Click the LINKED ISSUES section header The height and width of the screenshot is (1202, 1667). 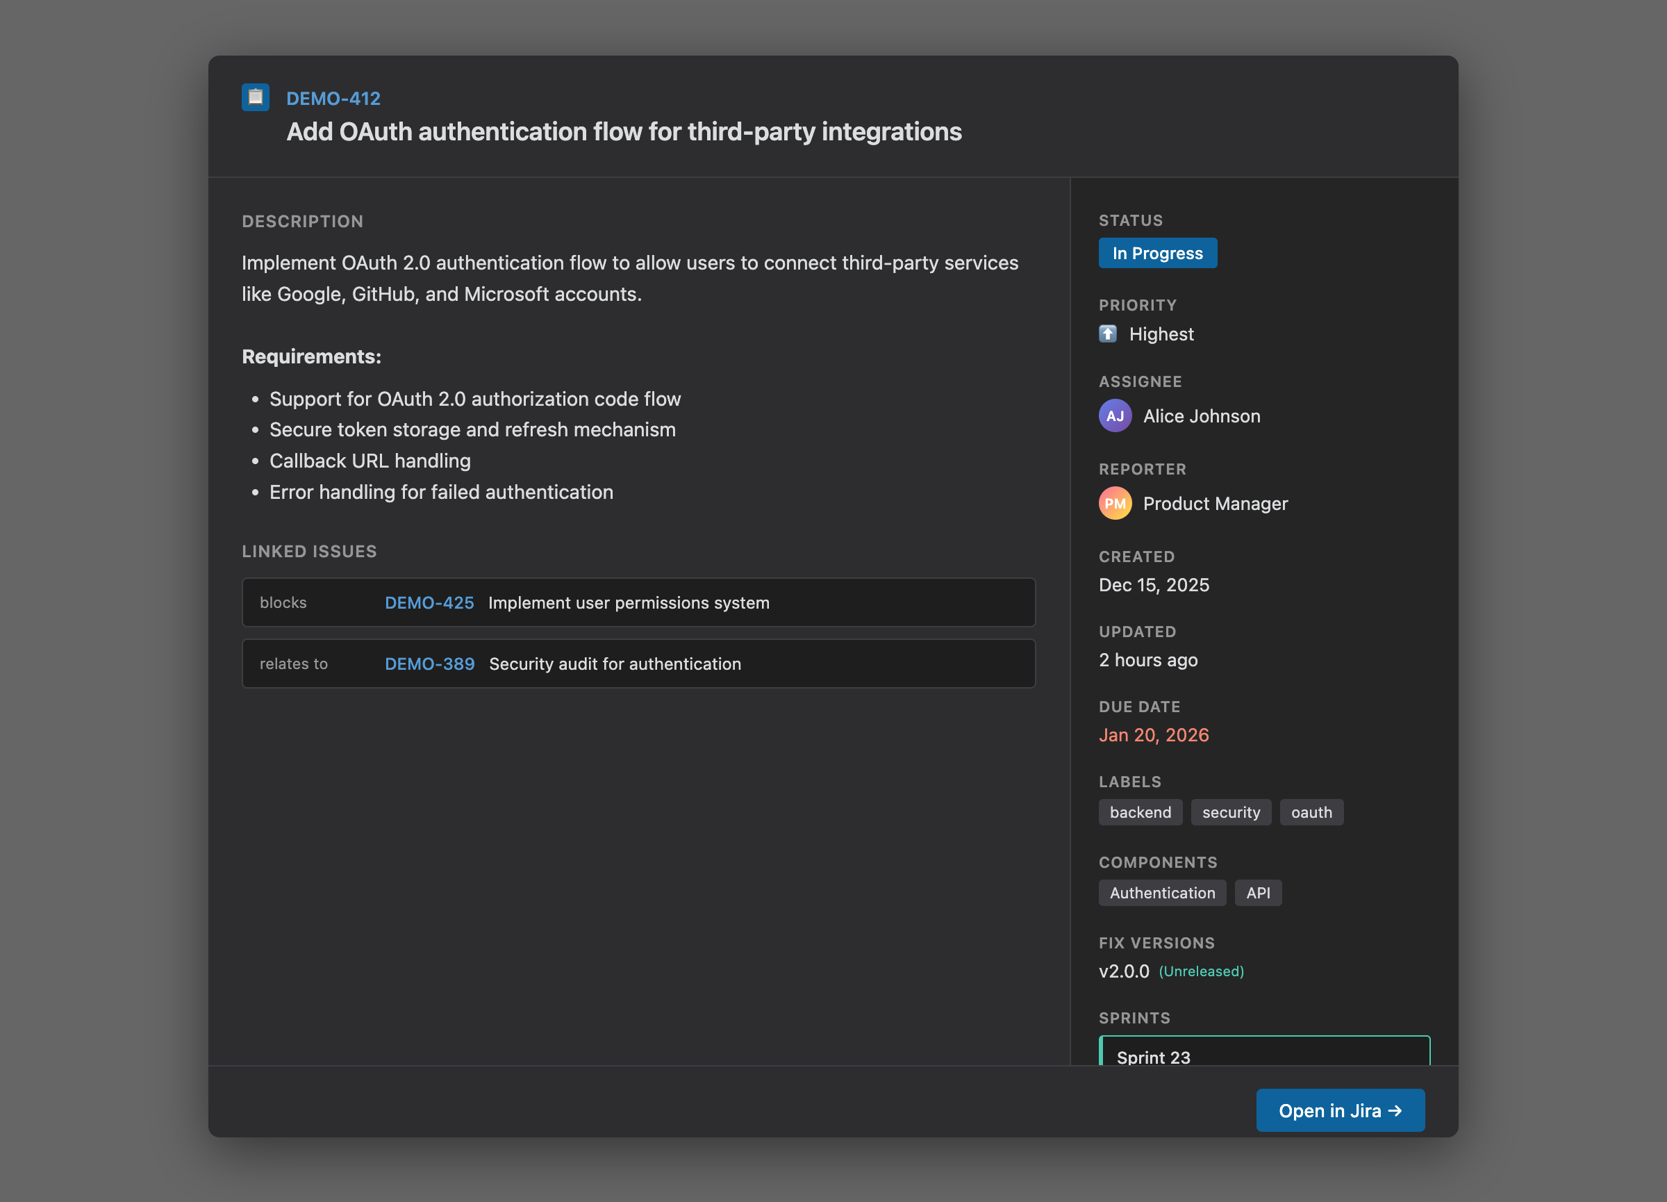[x=310, y=552]
